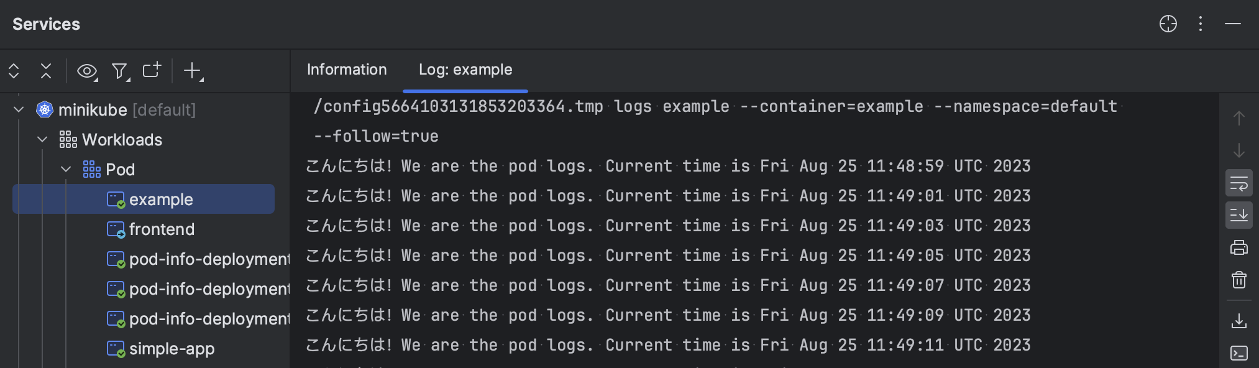Toggle soft-wrap for the log output

pos(1239,183)
